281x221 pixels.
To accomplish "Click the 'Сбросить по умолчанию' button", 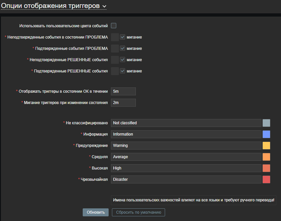I will click(x=139, y=212).
